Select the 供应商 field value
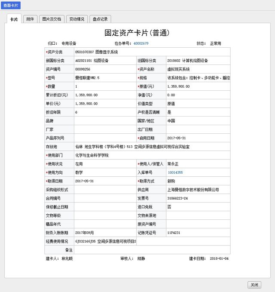 (193, 190)
